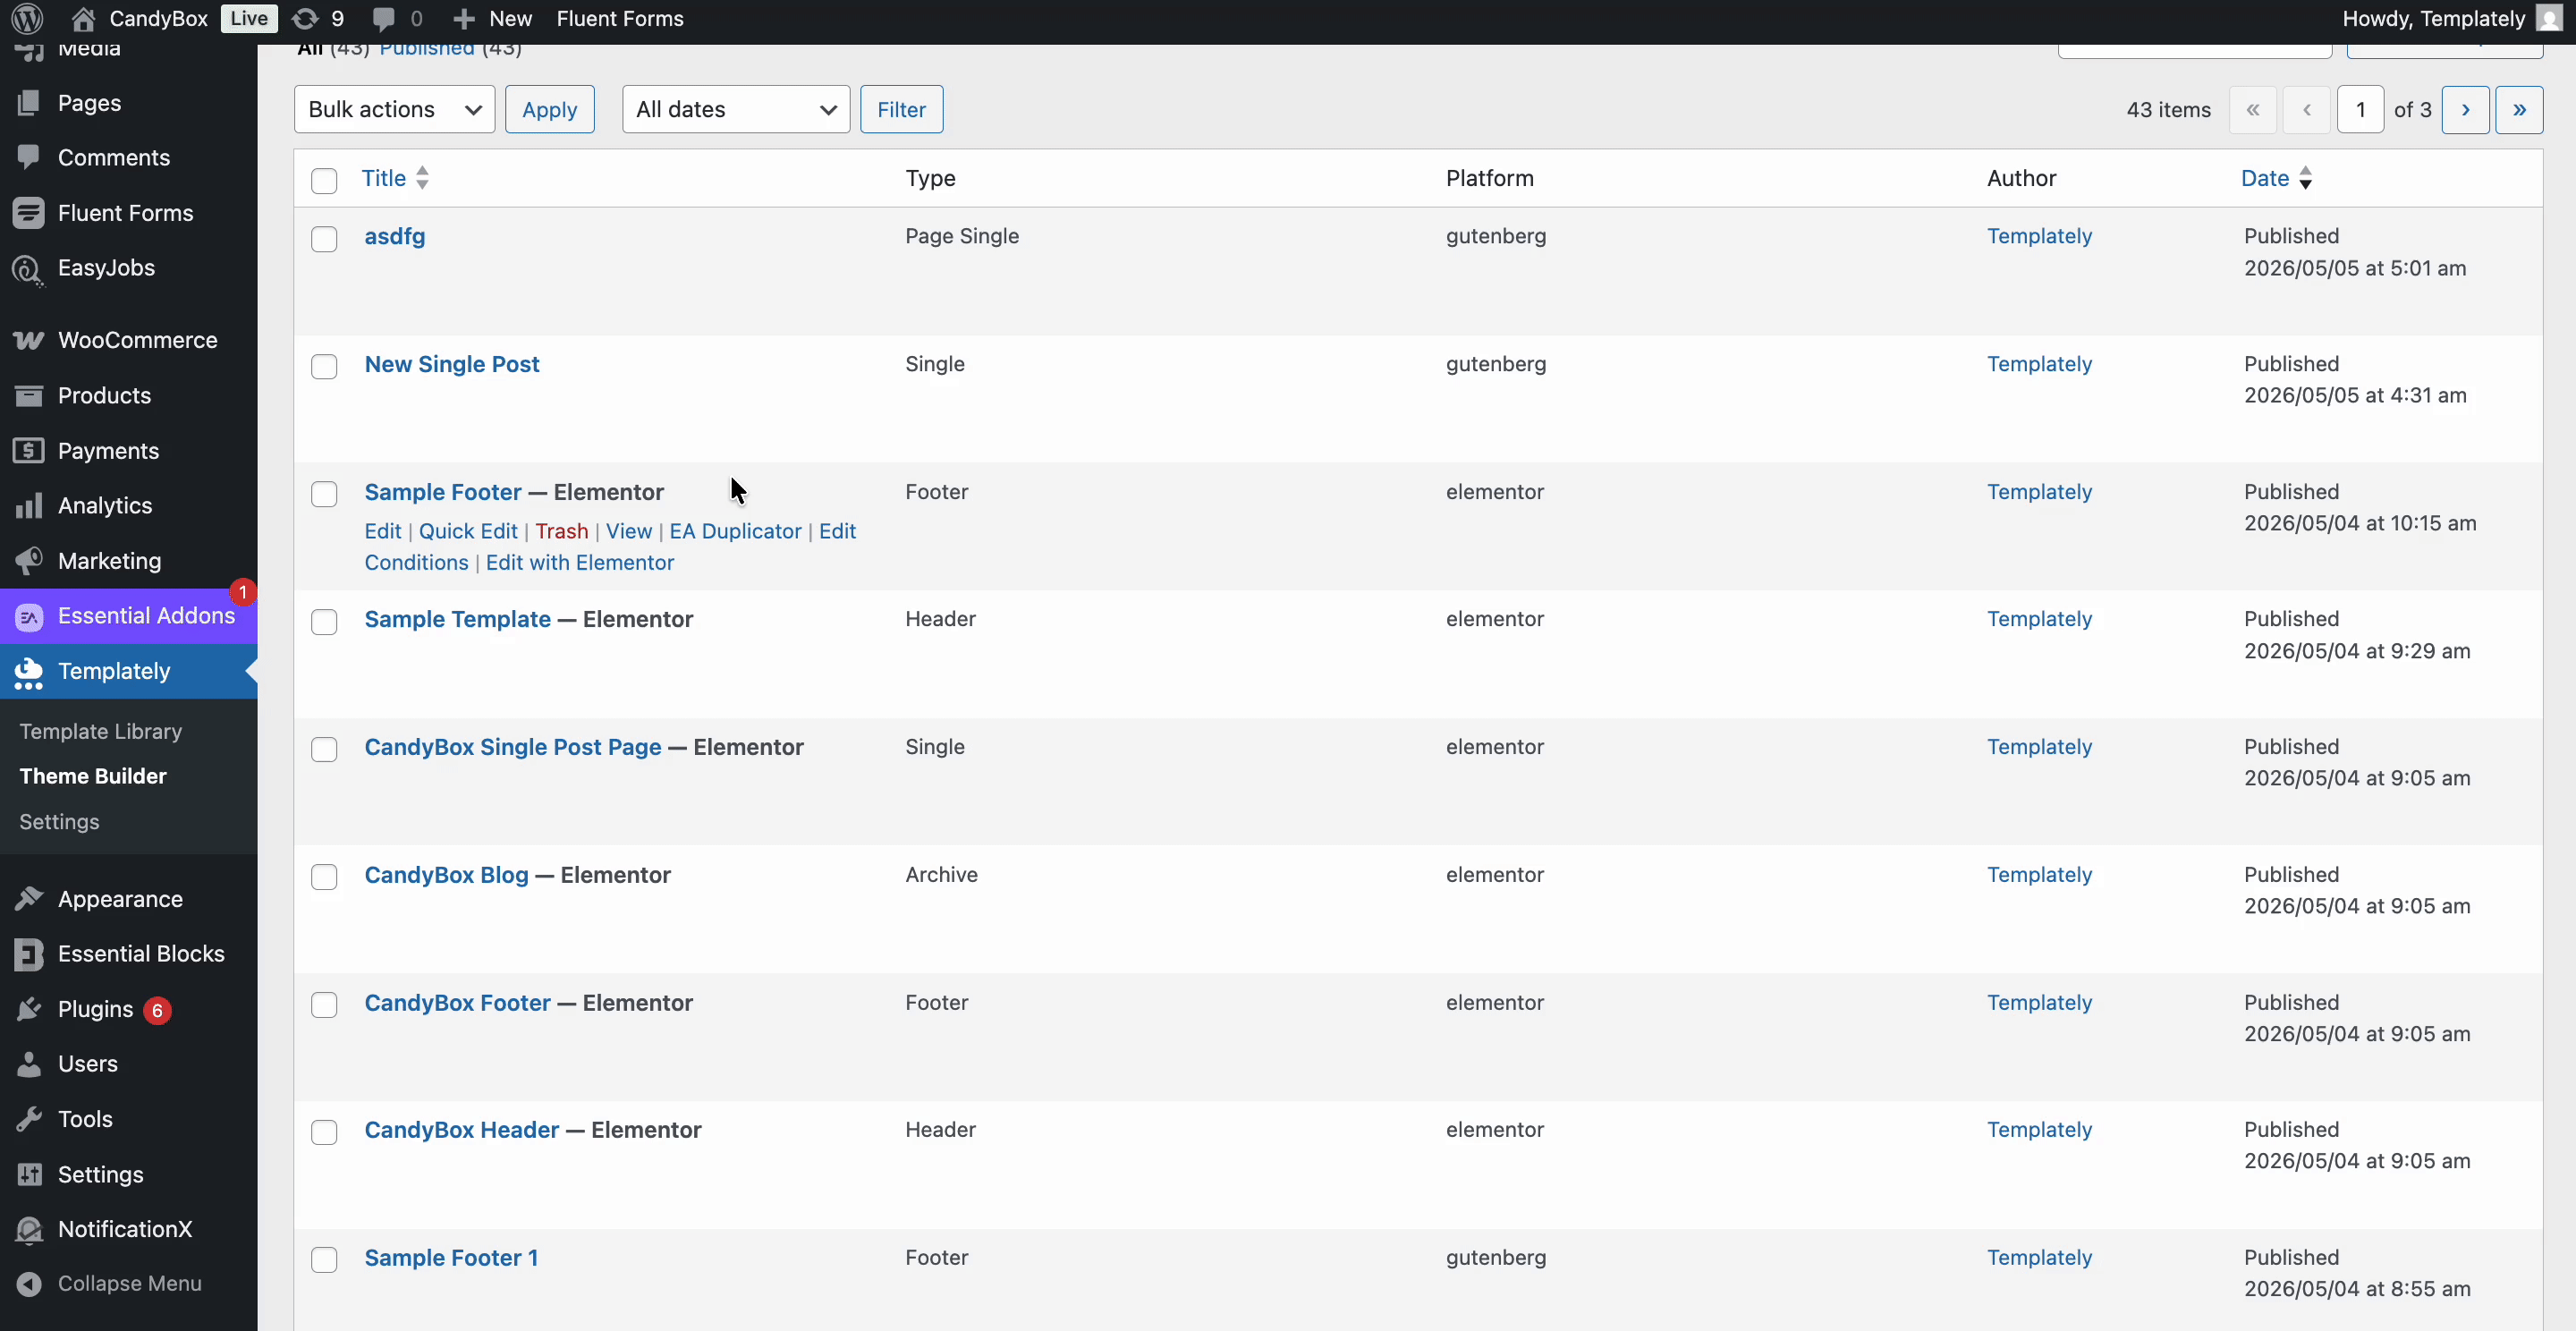The width and height of the screenshot is (2576, 1331).
Task: Check the Sample Footer — Elementor row checkbox
Action: click(x=324, y=494)
